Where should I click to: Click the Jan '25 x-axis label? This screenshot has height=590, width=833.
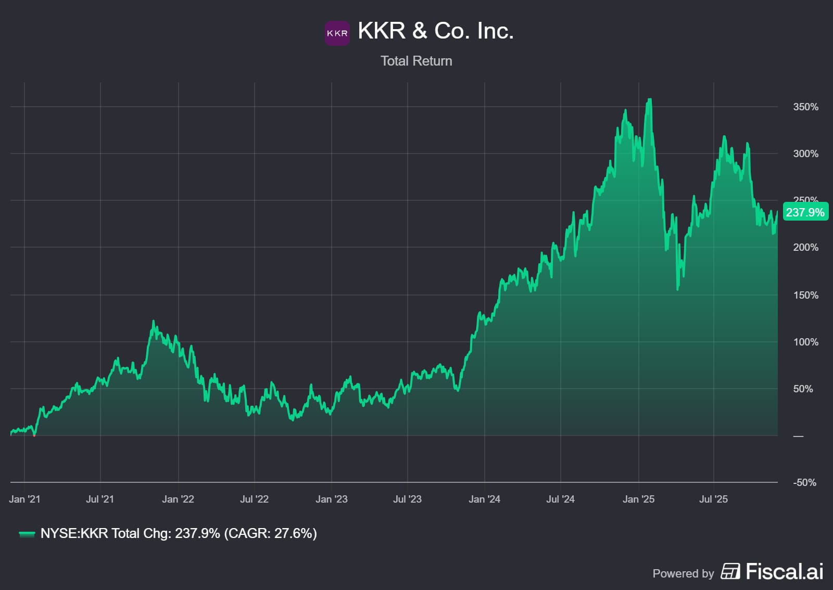coord(638,499)
